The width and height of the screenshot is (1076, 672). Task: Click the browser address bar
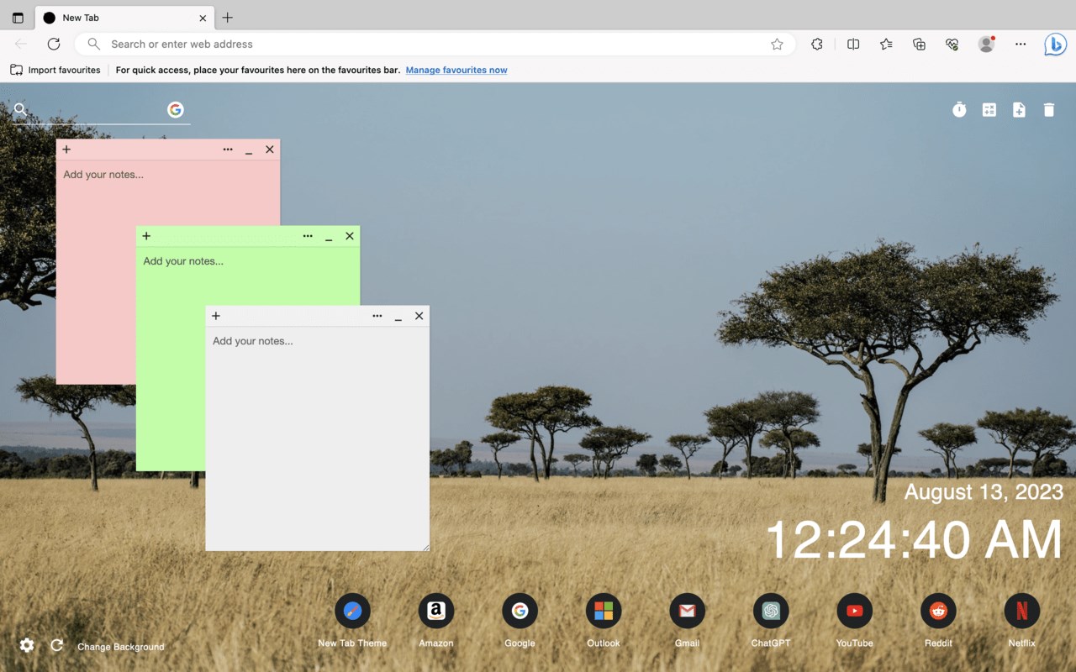click(435, 45)
